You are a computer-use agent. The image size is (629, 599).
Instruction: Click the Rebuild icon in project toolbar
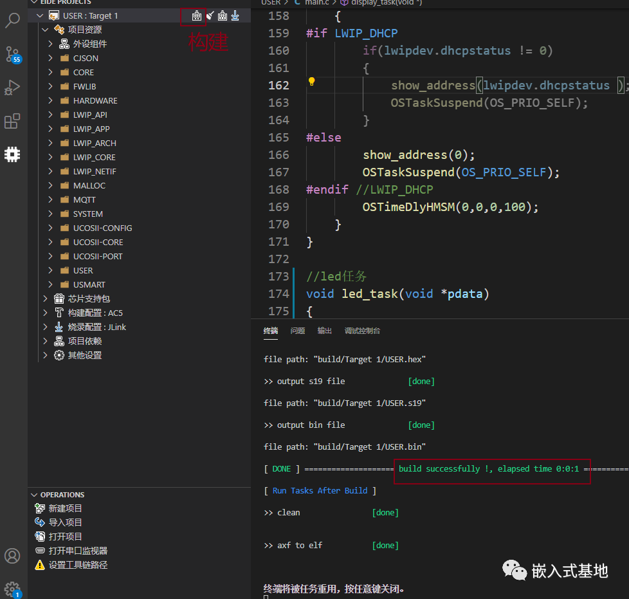tap(223, 15)
